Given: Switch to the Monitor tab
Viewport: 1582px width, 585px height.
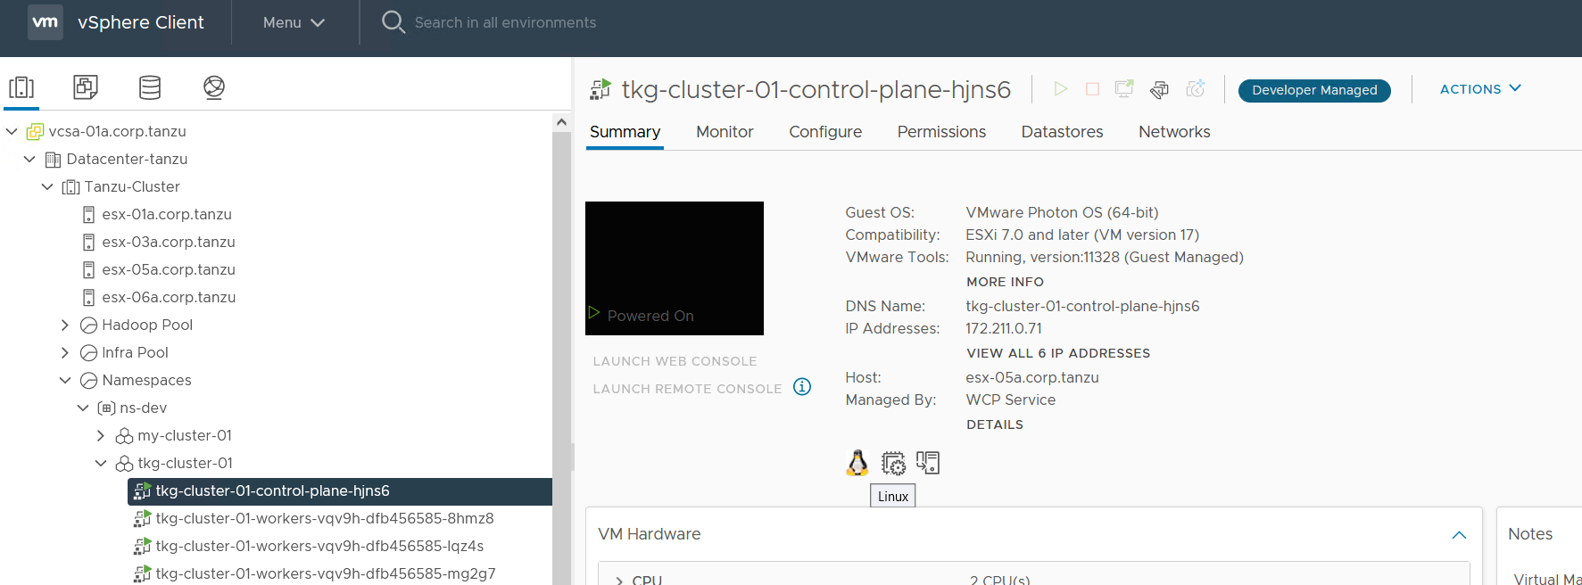Looking at the screenshot, I should (x=725, y=132).
